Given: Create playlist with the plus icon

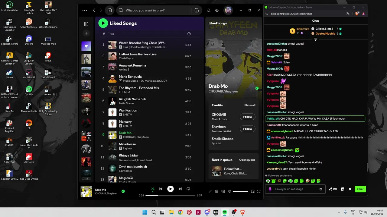Looking at the screenshot, I should [86, 33].
